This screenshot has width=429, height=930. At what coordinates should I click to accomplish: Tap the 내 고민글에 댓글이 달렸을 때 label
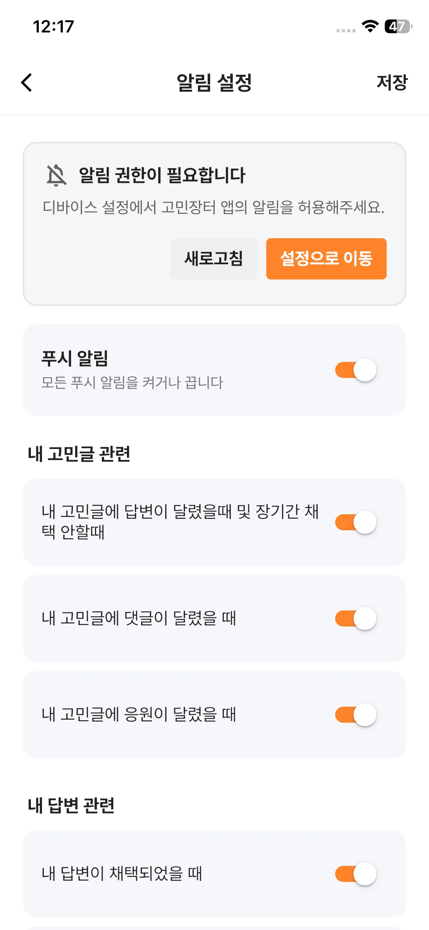tap(139, 618)
